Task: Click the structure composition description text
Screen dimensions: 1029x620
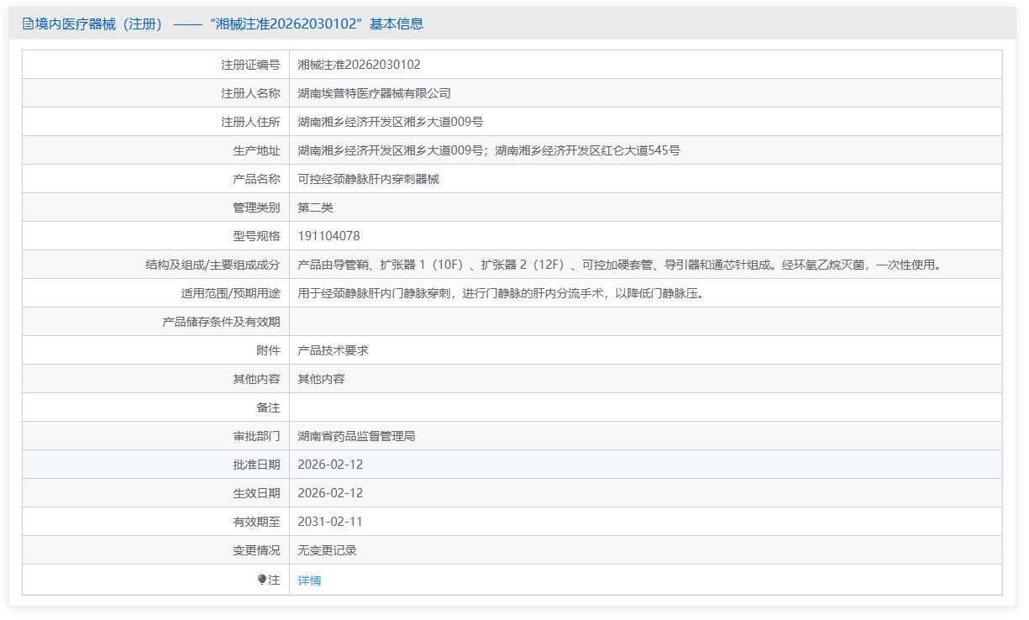Action: [x=621, y=265]
